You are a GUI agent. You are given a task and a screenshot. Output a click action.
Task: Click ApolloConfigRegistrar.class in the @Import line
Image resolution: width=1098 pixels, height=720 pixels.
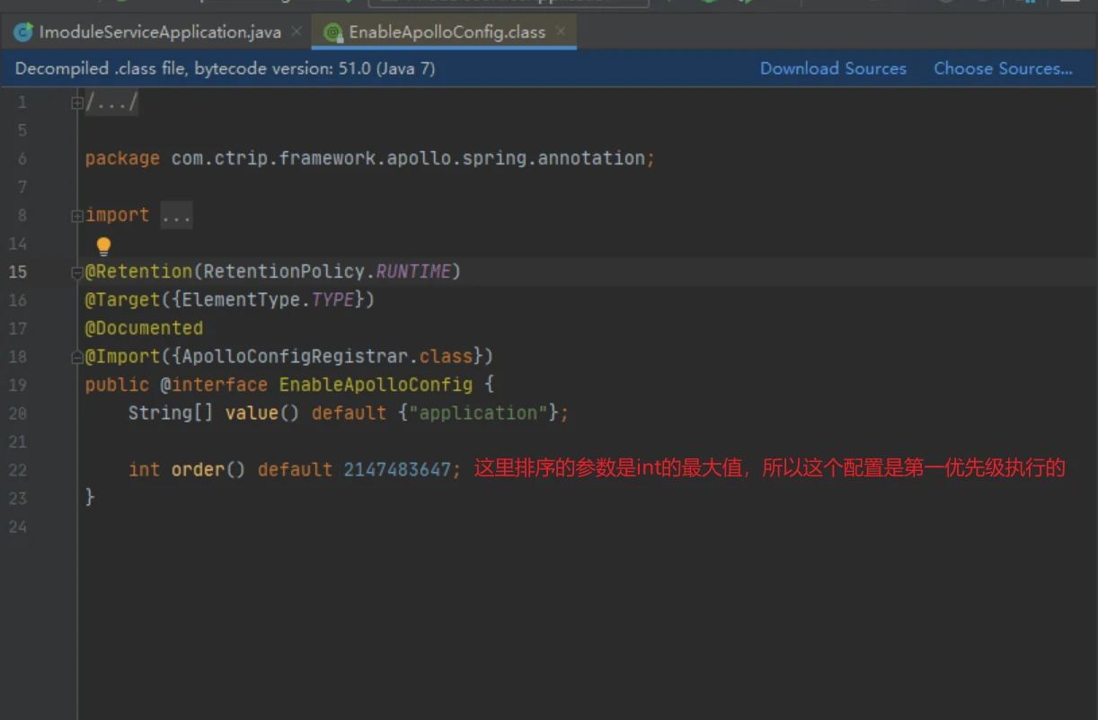[x=327, y=357]
